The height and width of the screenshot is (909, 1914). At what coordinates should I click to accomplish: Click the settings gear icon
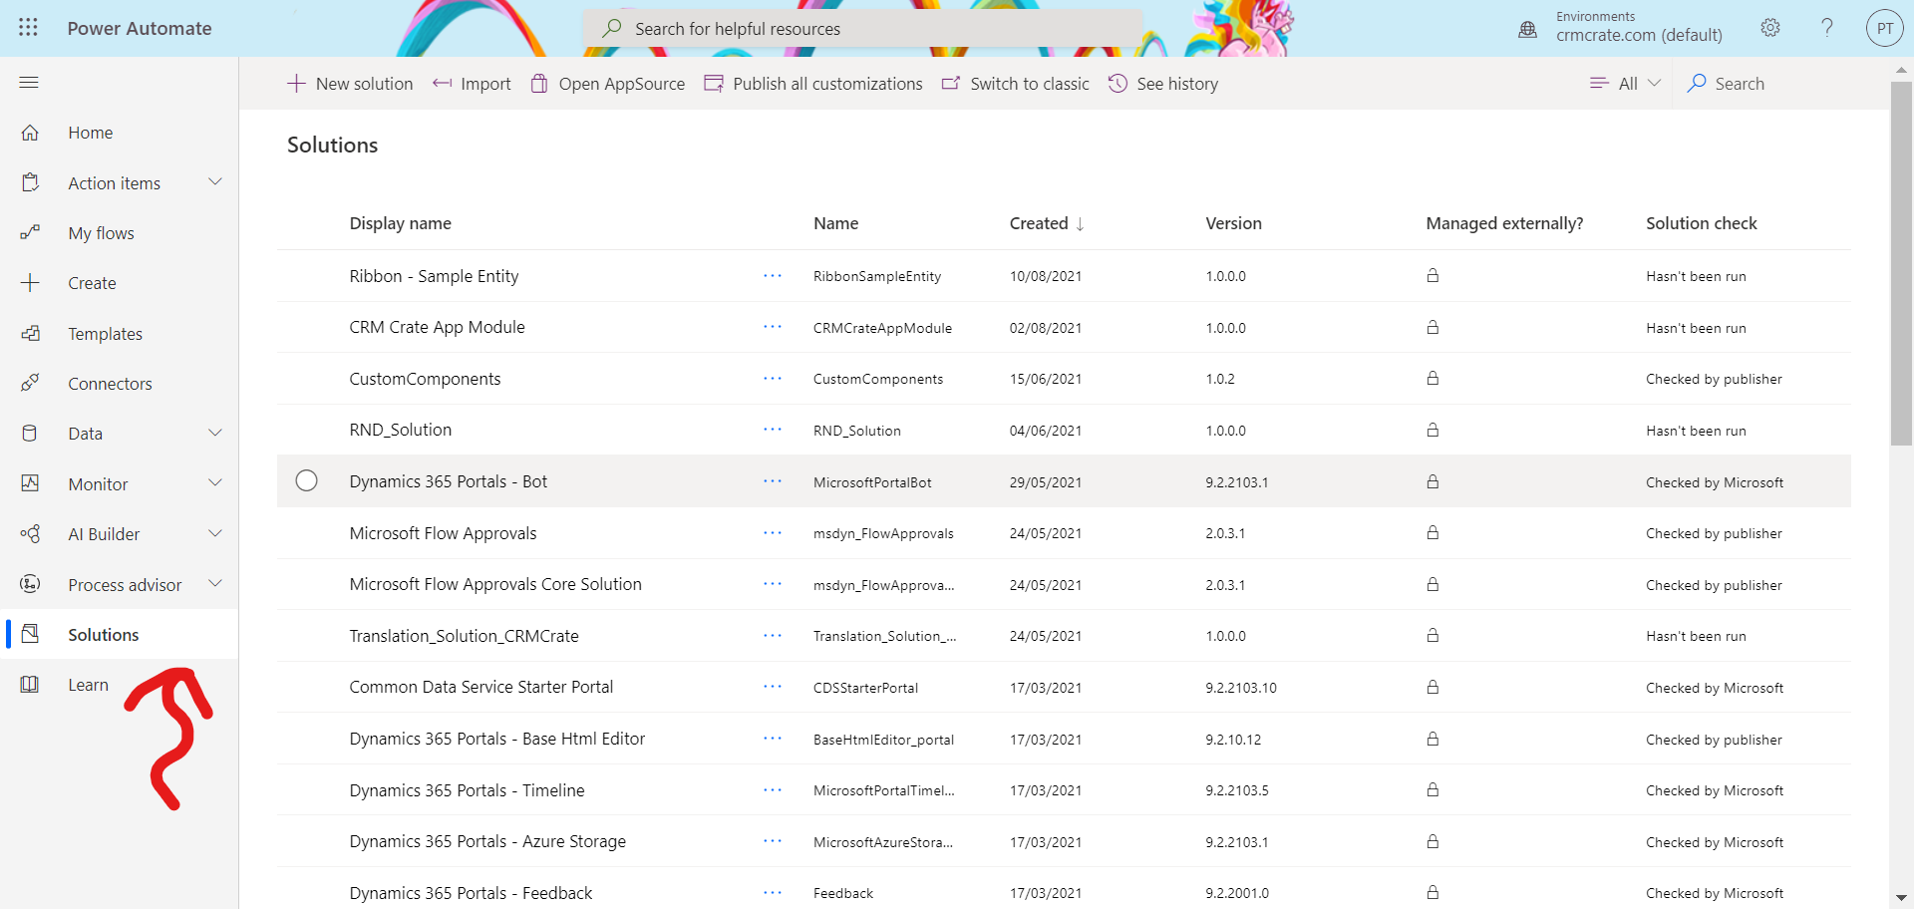1770,28
